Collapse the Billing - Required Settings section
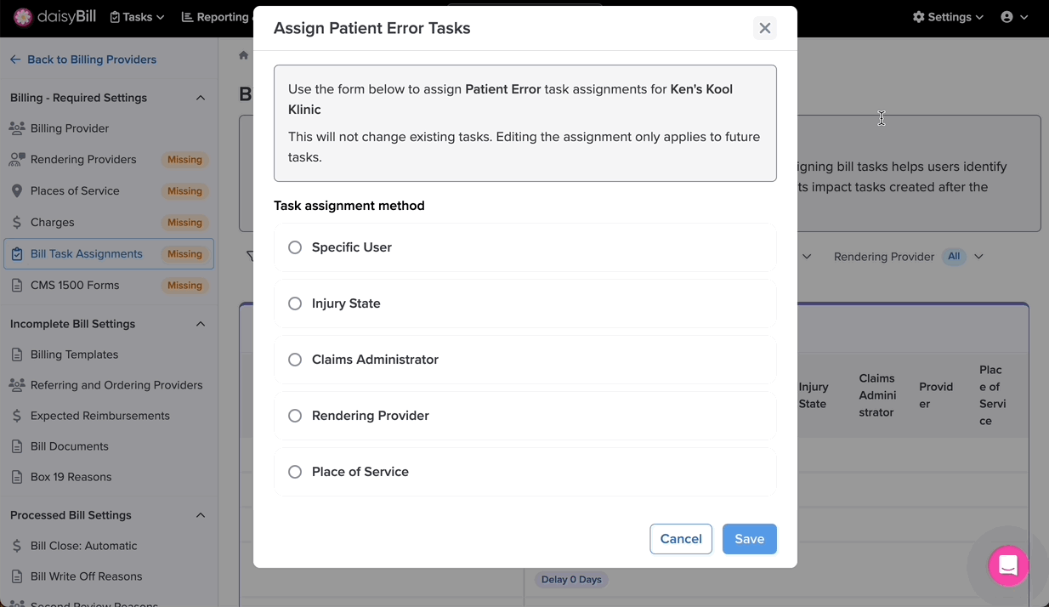The image size is (1049, 607). (201, 98)
